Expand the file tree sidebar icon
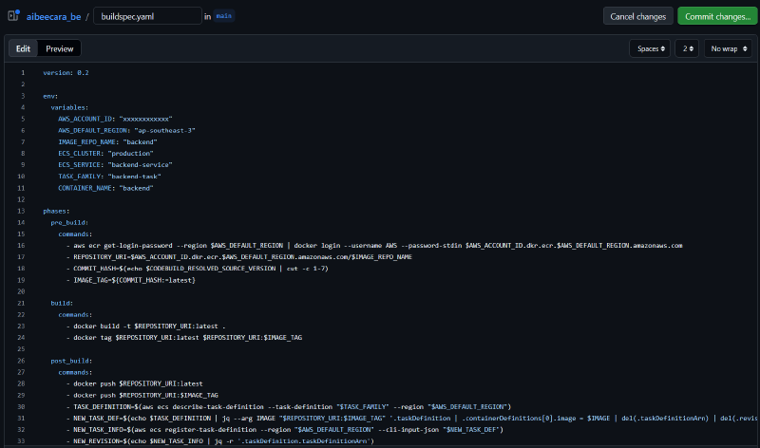Image resolution: width=760 pixels, height=448 pixels. tap(13, 15)
